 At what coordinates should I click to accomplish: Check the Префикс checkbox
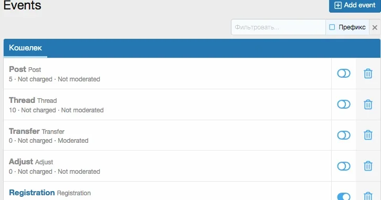coord(332,27)
